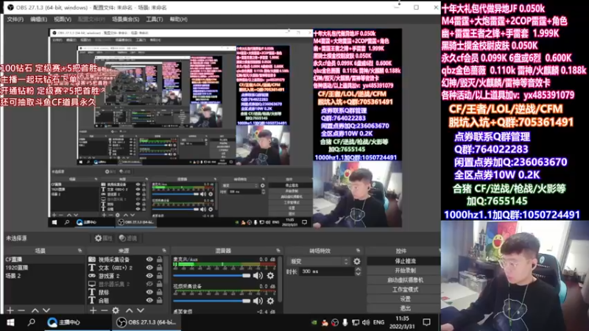Image resolution: width=589 pixels, height=331 pixels.
Task: Open the 渐变 transition dropdown
Action: click(319, 261)
